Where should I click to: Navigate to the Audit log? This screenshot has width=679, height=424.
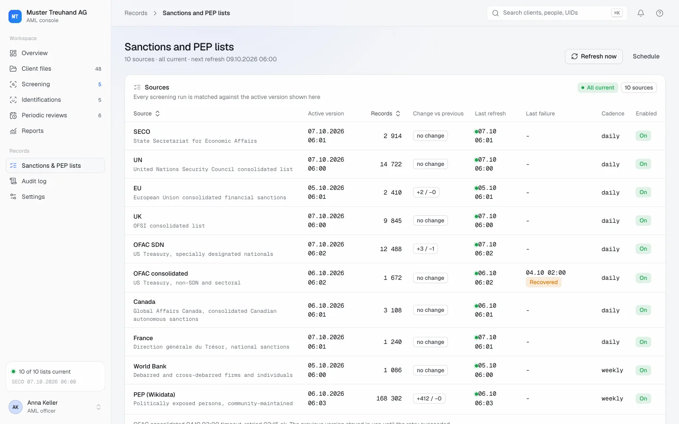(x=55, y=181)
